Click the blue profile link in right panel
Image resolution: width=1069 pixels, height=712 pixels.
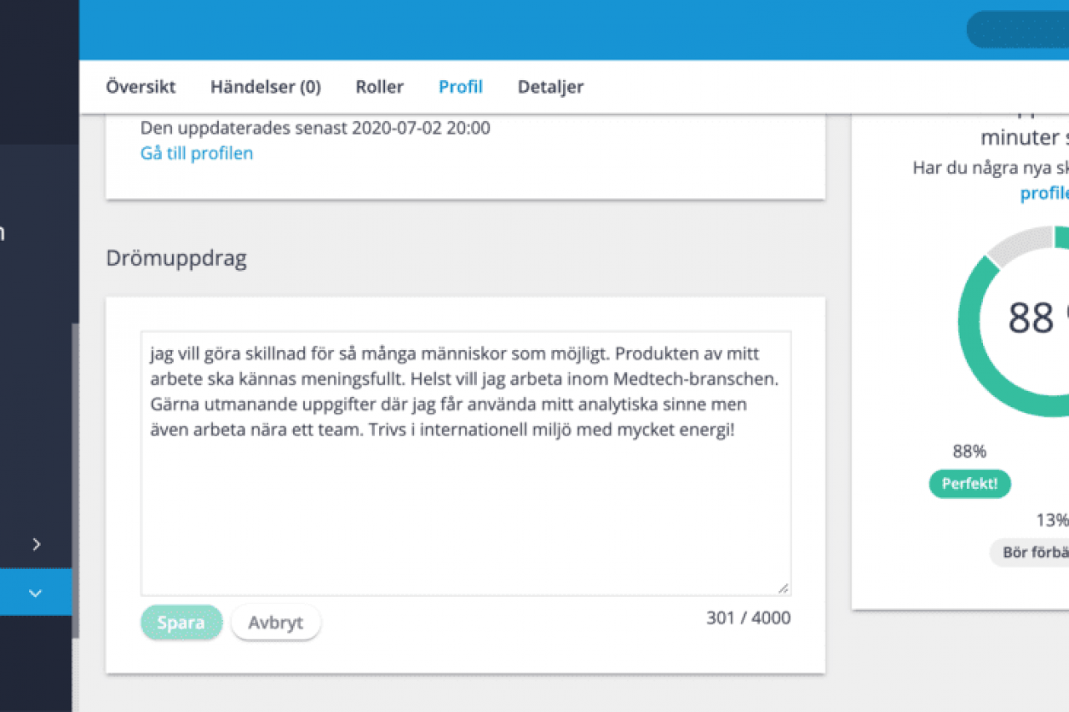click(1044, 194)
